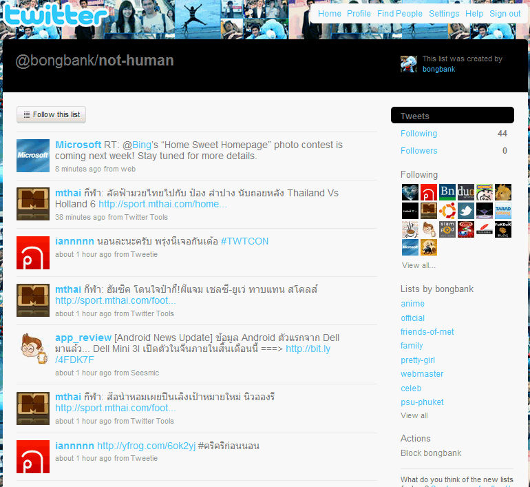Open the blue Microsoft avatar in Following grid
This screenshot has height=487, width=530.
410,247
